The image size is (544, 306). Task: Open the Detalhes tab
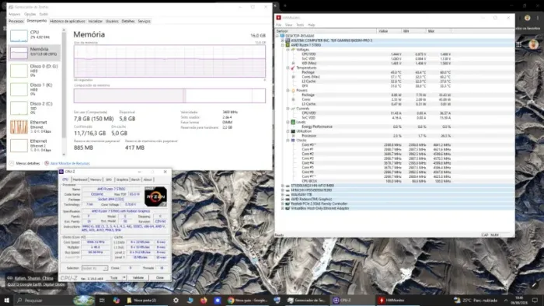coord(128,22)
